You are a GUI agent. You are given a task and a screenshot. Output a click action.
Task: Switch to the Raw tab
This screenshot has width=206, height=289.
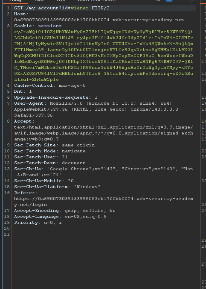(x=39, y=1)
